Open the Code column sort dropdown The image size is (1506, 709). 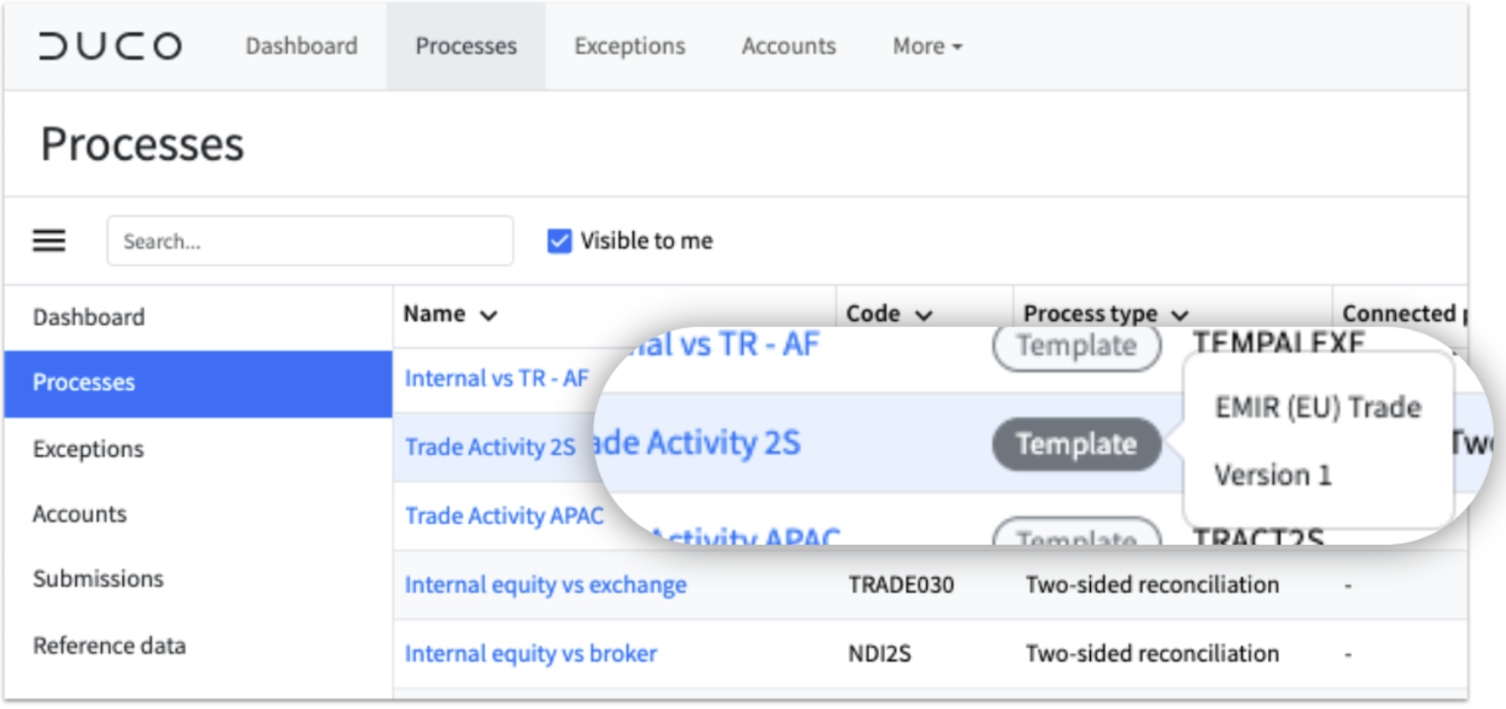pos(923,313)
